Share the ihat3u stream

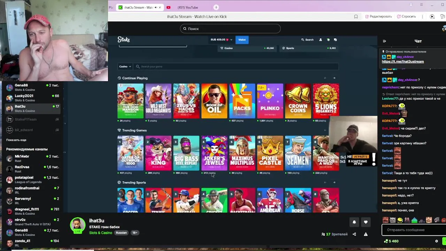[354, 234]
